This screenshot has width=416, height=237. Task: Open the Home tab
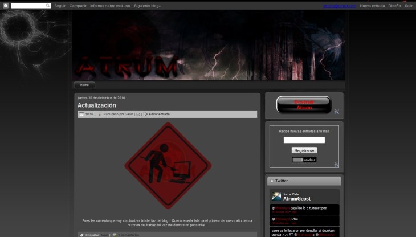click(x=84, y=85)
